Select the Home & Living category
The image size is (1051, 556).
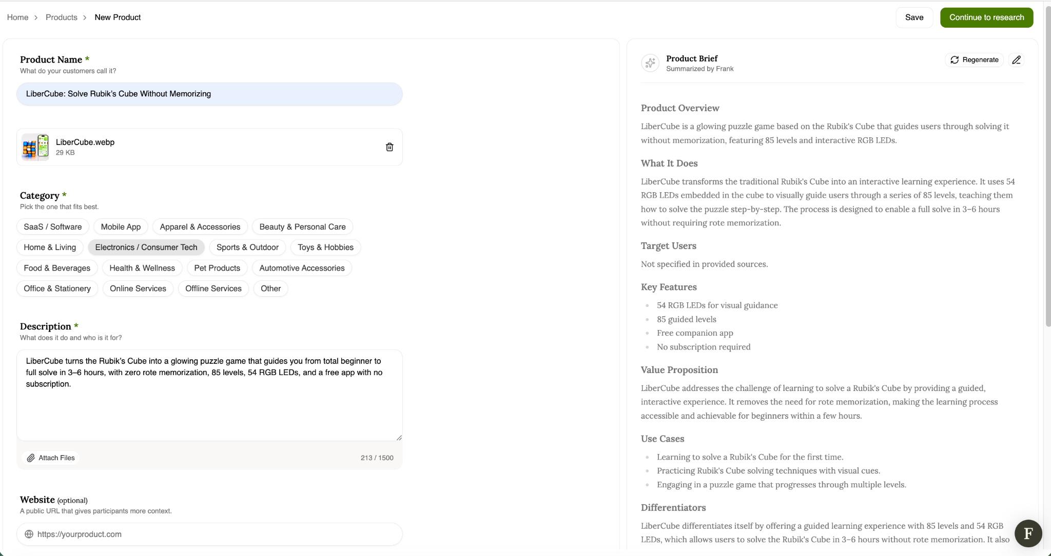coord(50,247)
